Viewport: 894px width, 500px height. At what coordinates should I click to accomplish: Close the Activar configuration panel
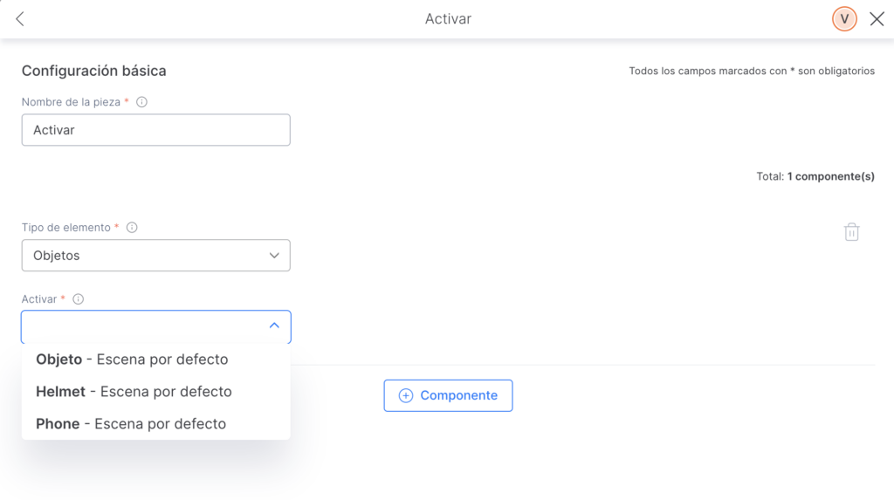click(x=877, y=19)
